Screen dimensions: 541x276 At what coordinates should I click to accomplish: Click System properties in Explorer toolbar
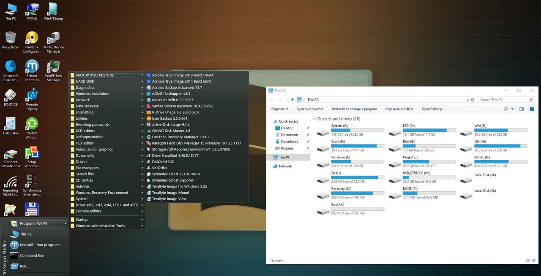(x=310, y=109)
